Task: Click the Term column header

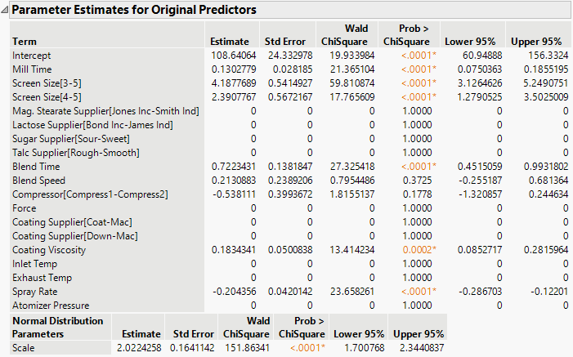Action: pos(25,41)
